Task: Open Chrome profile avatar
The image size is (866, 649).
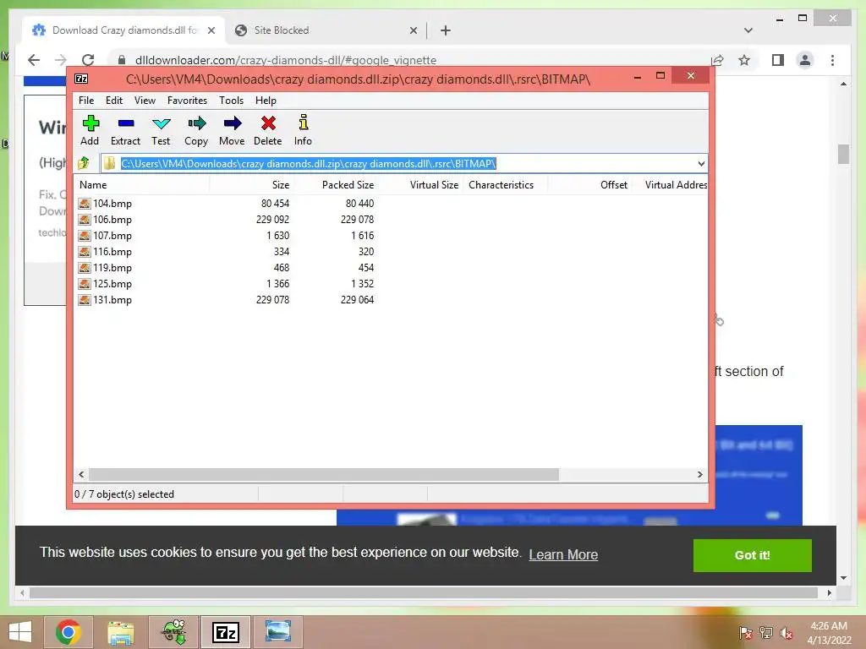Action: (x=805, y=60)
